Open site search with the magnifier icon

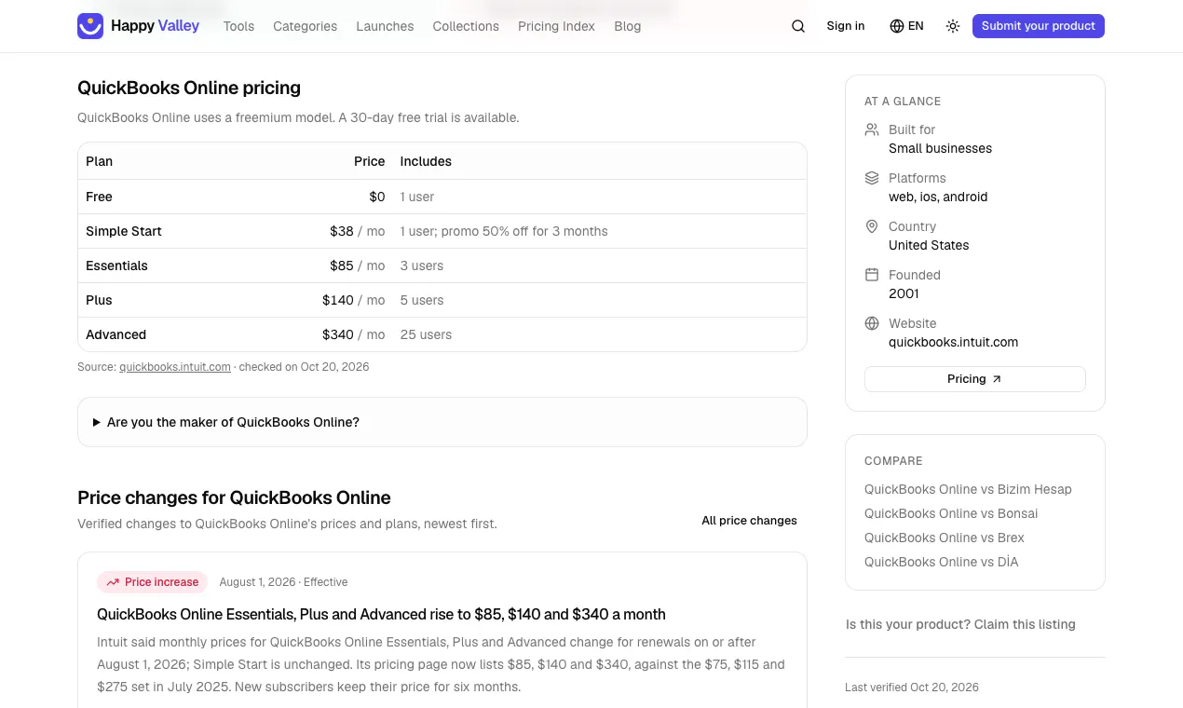pyautogui.click(x=798, y=26)
